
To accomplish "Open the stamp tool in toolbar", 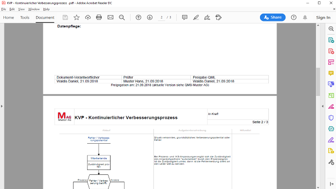I will (218, 18).
